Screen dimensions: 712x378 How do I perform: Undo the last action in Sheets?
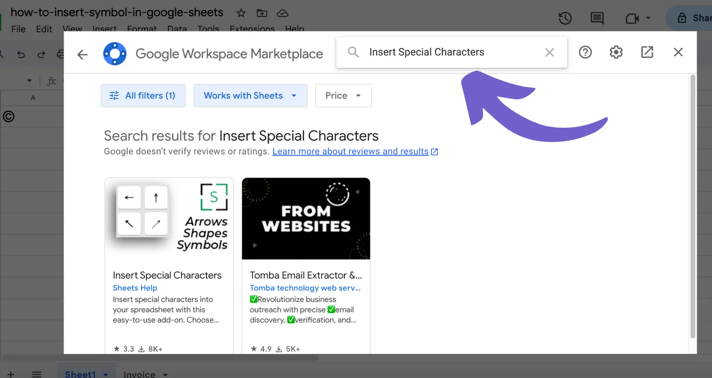(21, 54)
